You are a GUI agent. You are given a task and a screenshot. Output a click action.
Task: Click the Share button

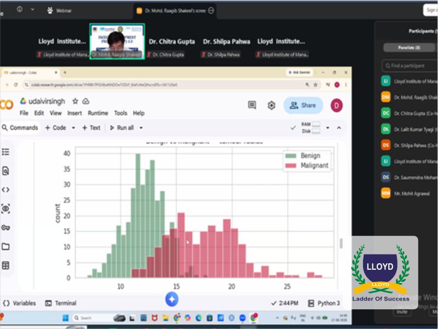point(303,106)
